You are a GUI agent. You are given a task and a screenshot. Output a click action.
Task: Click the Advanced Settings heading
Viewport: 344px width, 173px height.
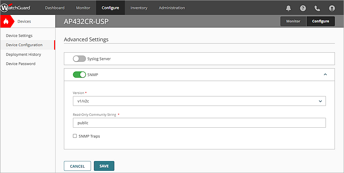[x=86, y=40]
